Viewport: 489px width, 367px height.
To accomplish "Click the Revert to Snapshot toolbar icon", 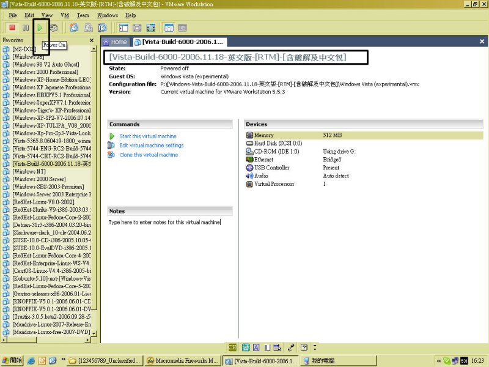I will (88, 28).
